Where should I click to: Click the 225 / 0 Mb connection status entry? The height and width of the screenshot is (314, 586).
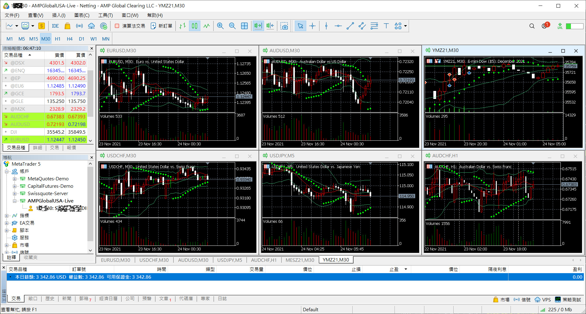point(556,310)
